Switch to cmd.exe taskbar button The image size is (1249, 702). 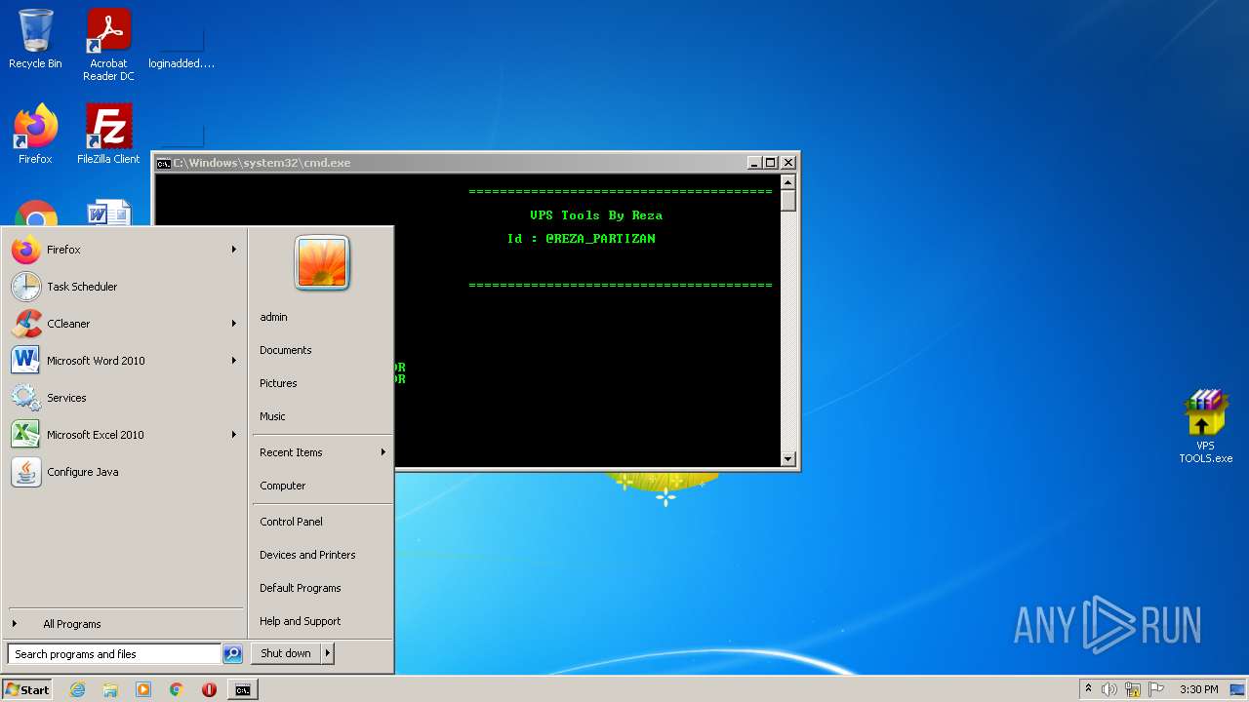242,689
